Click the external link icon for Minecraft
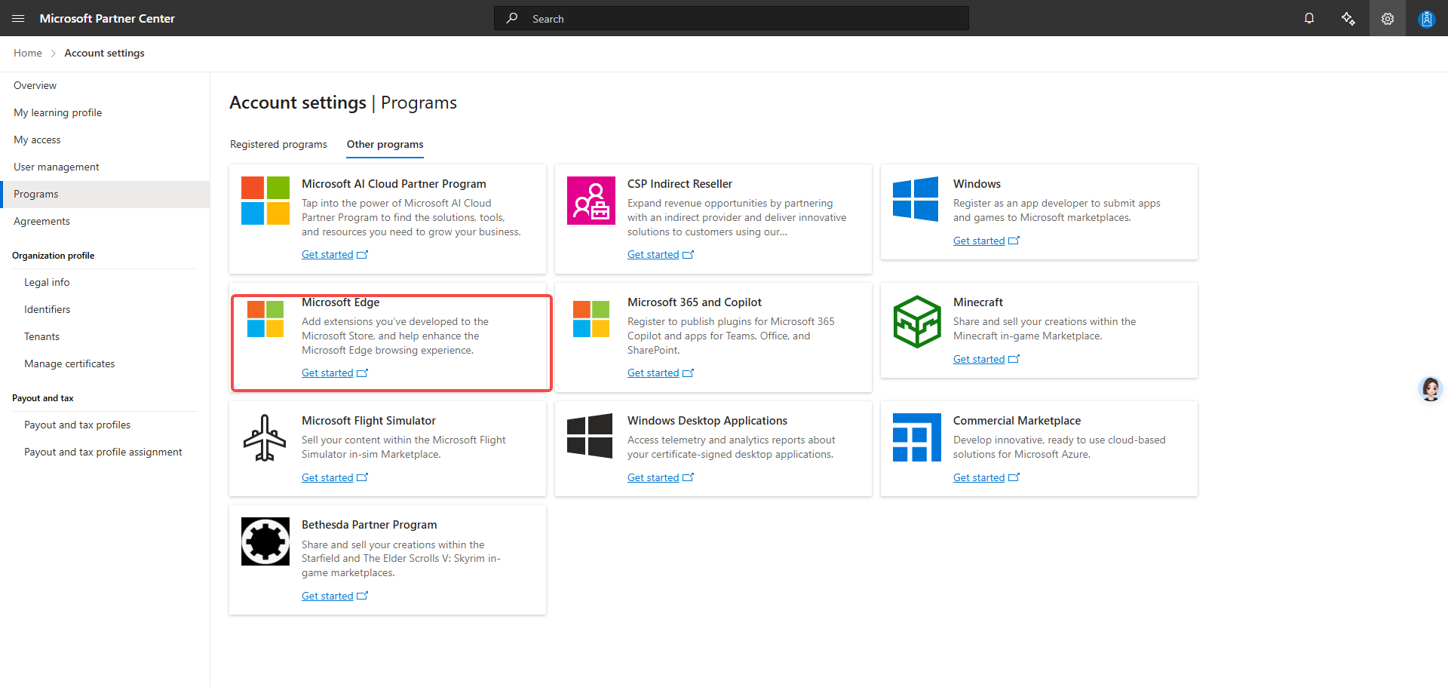Image resolution: width=1448 pixels, height=687 pixels. click(1014, 359)
